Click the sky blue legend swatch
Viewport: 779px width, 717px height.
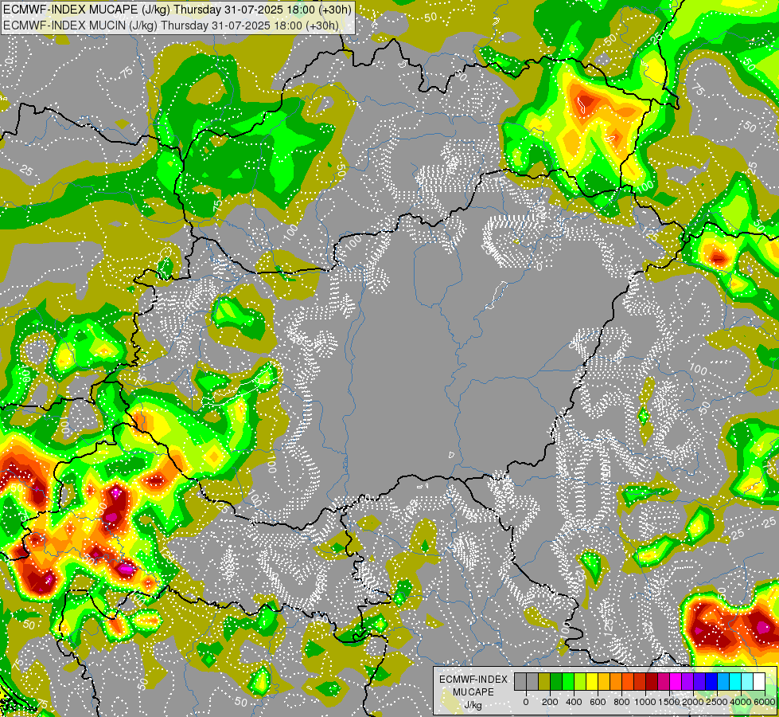723,682
